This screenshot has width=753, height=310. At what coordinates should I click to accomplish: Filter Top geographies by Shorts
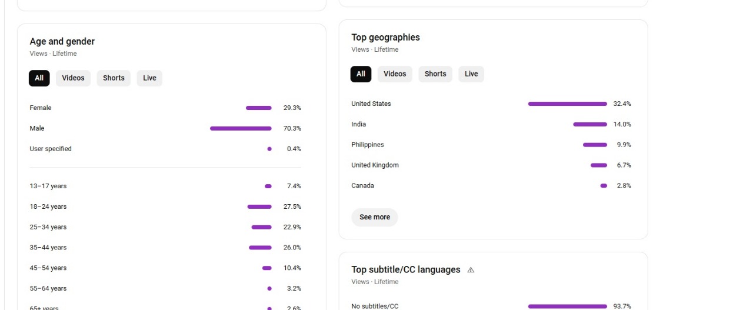point(435,74)
